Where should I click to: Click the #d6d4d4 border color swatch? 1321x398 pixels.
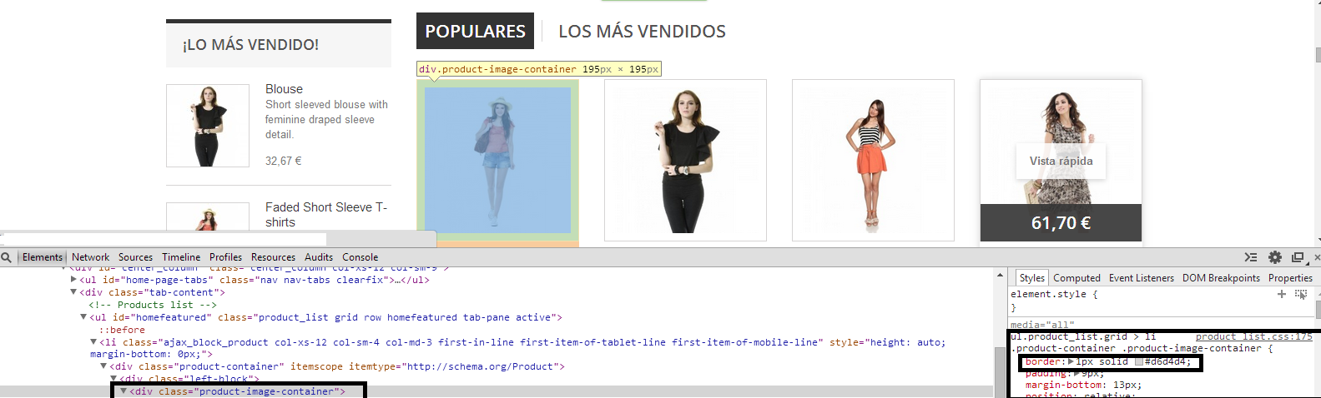click(x=1138, y=361)
